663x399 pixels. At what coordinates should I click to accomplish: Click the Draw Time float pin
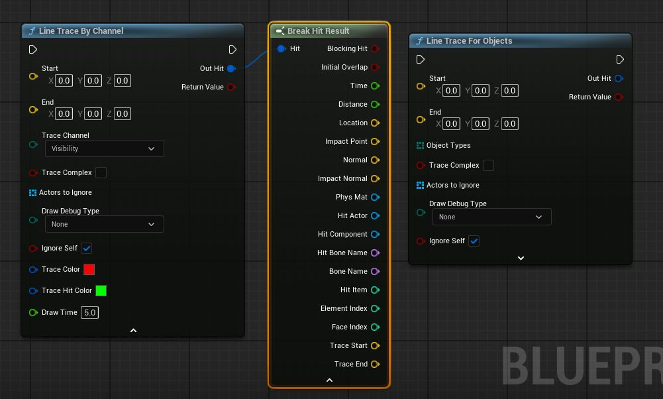33,312
